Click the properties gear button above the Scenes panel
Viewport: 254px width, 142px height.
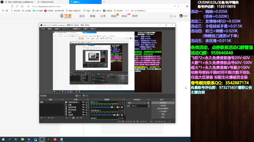(x=78, y=96)
